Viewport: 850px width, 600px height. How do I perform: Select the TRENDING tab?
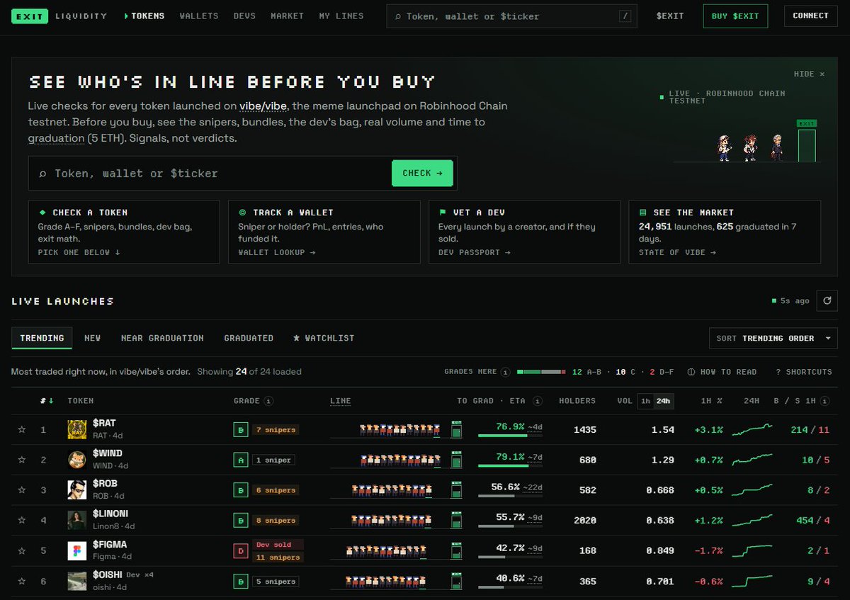[x=42, y=338]
